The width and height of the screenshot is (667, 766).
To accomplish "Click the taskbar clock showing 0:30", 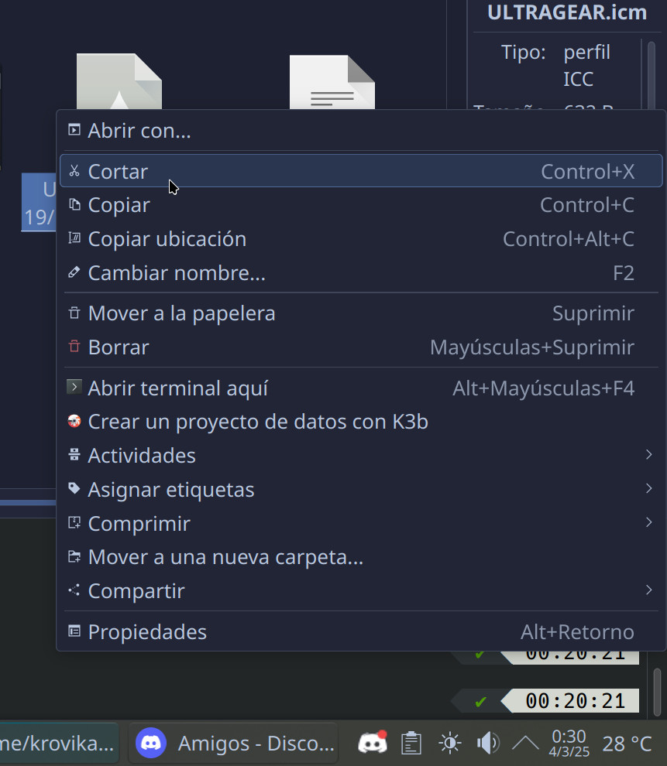I will pyautogui.click(x=569, y=743).
